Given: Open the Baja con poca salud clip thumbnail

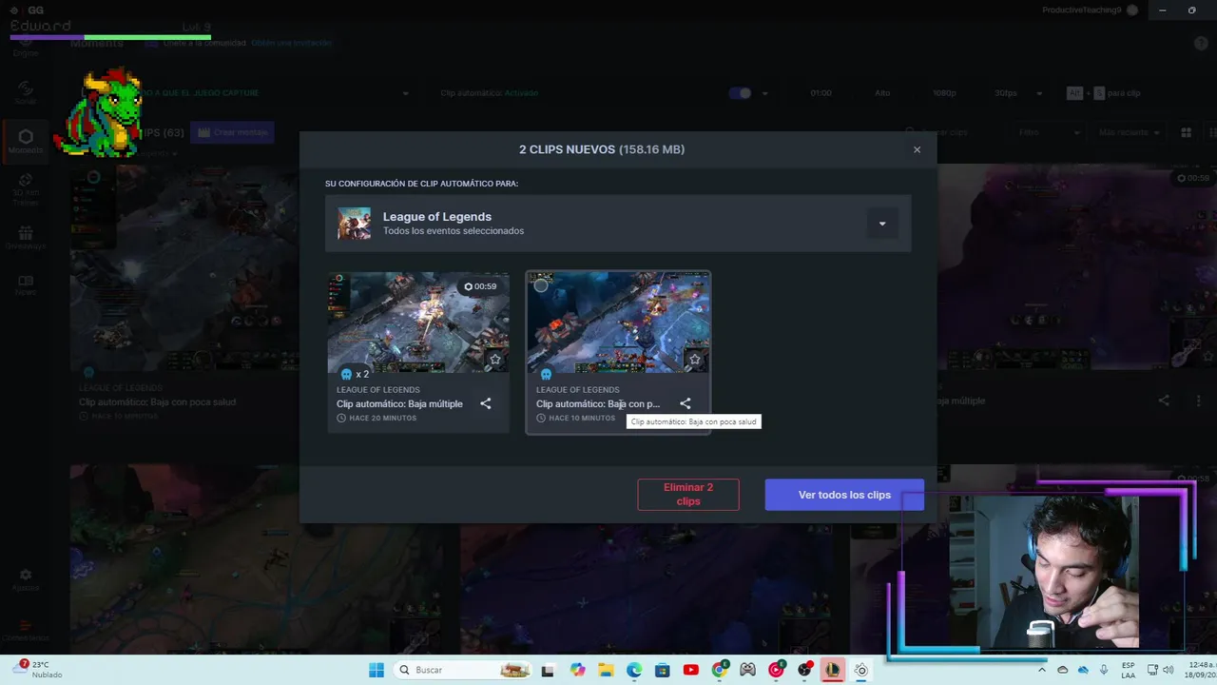Looking at the screenshot, I should (618, 323).
